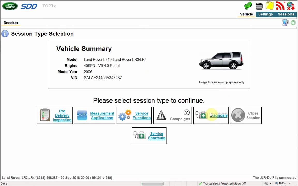Click the red RSS feed icon

280,6
